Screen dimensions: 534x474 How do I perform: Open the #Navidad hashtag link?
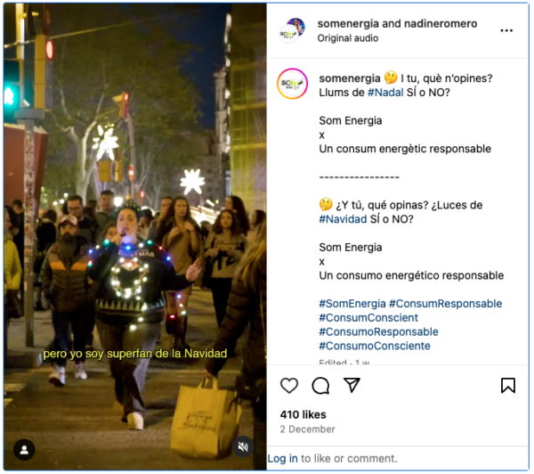[x=343, y=219]
